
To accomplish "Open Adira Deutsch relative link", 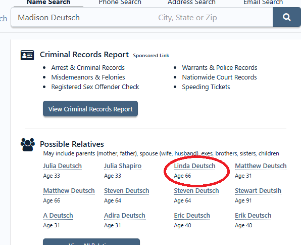I will point(125,216).
